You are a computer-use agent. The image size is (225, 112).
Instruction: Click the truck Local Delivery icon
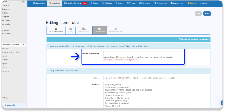coord(84,29)
